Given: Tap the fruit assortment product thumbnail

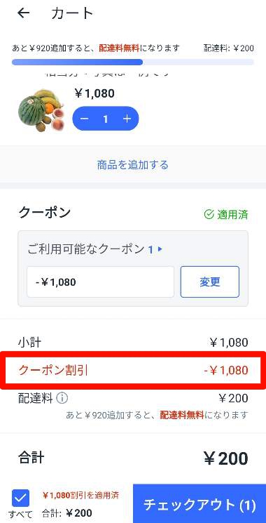Looking at the screenshot, I should pos(42,110).
